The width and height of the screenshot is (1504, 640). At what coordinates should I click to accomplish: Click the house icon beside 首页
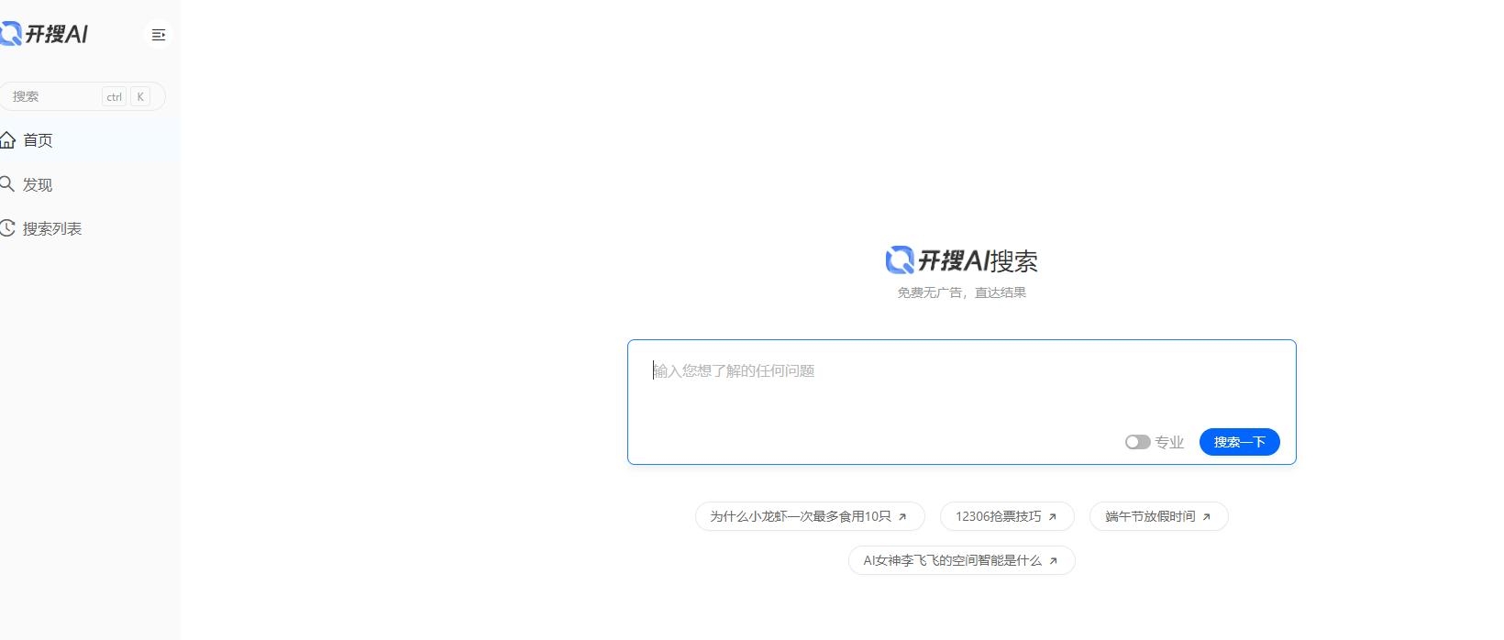pyautogui.click(x=7, y=140)
